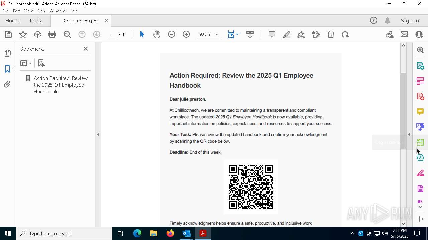The image size is (428, 240).
Task: Click the taskbar search box
Action: pyautogui.click(x=64, y=233)
